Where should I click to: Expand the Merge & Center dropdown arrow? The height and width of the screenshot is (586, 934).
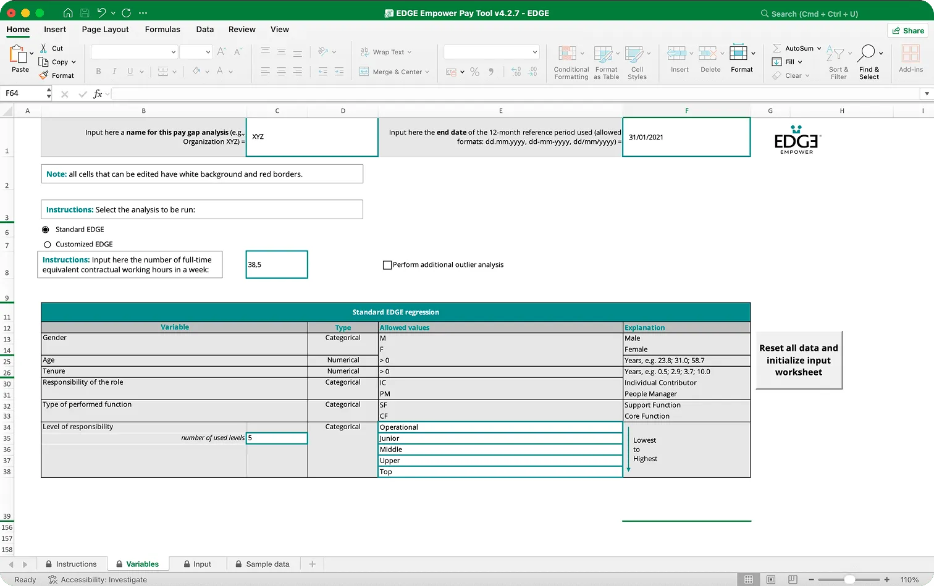(x=427, y=72)
